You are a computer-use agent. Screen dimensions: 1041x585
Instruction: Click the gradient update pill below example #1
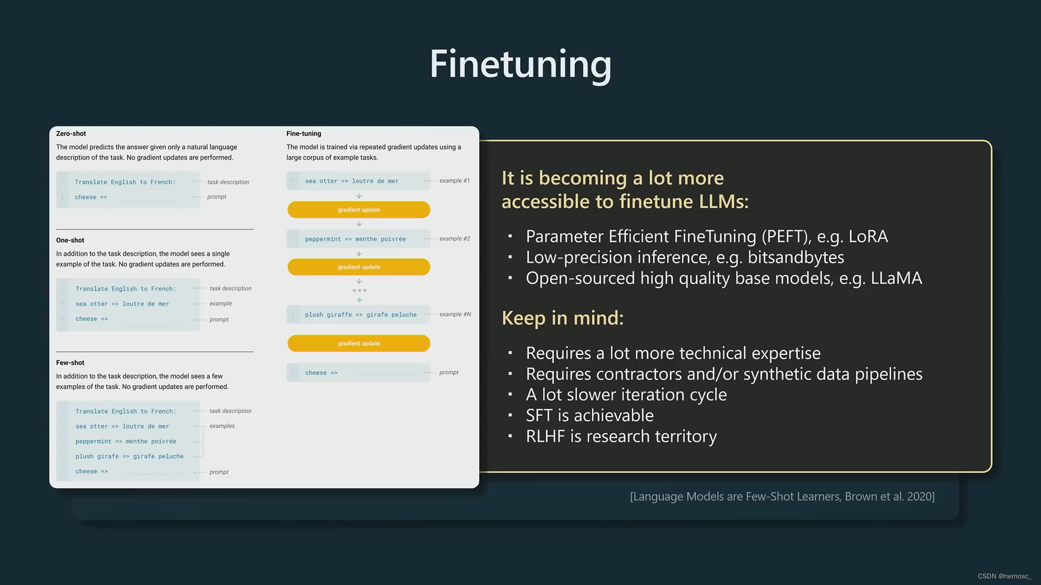pos(359,210)
